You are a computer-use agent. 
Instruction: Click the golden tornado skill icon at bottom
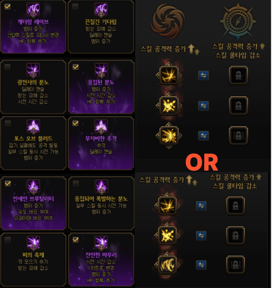167,265
